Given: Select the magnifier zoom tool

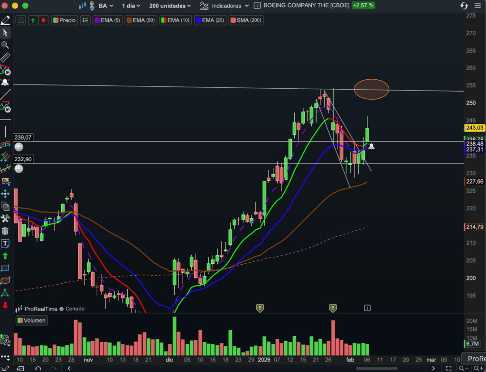Looking at the screenshot, I should (x=5, y=45).
